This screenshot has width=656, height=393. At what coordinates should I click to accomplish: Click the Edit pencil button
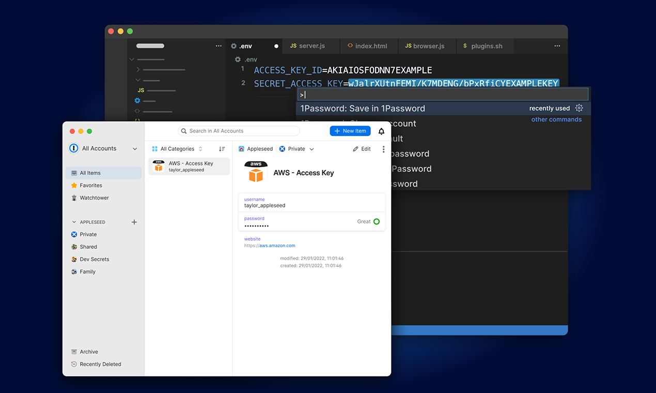(x=362, y=149)
